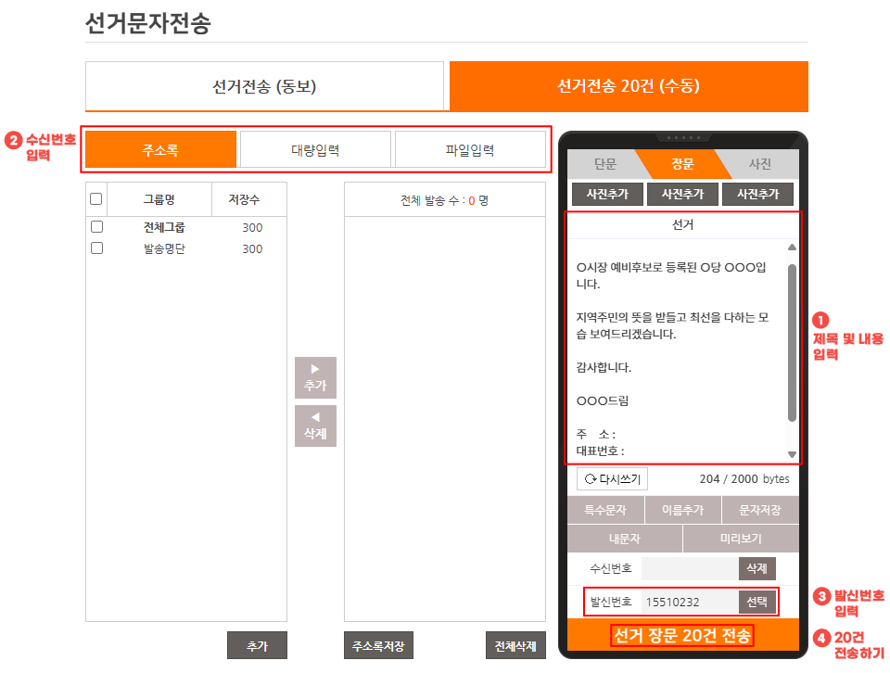Viewport: 890px width, 673px height.
Task: Click the first 사진추가 button
Action: 606,194
